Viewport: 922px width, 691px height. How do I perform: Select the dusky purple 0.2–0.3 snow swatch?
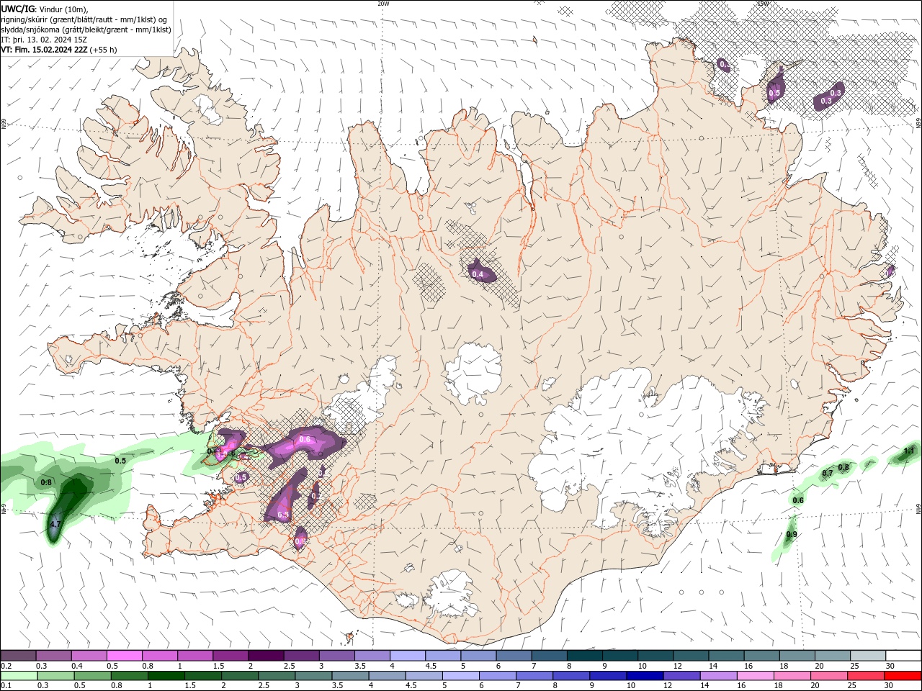click(18, 656)
